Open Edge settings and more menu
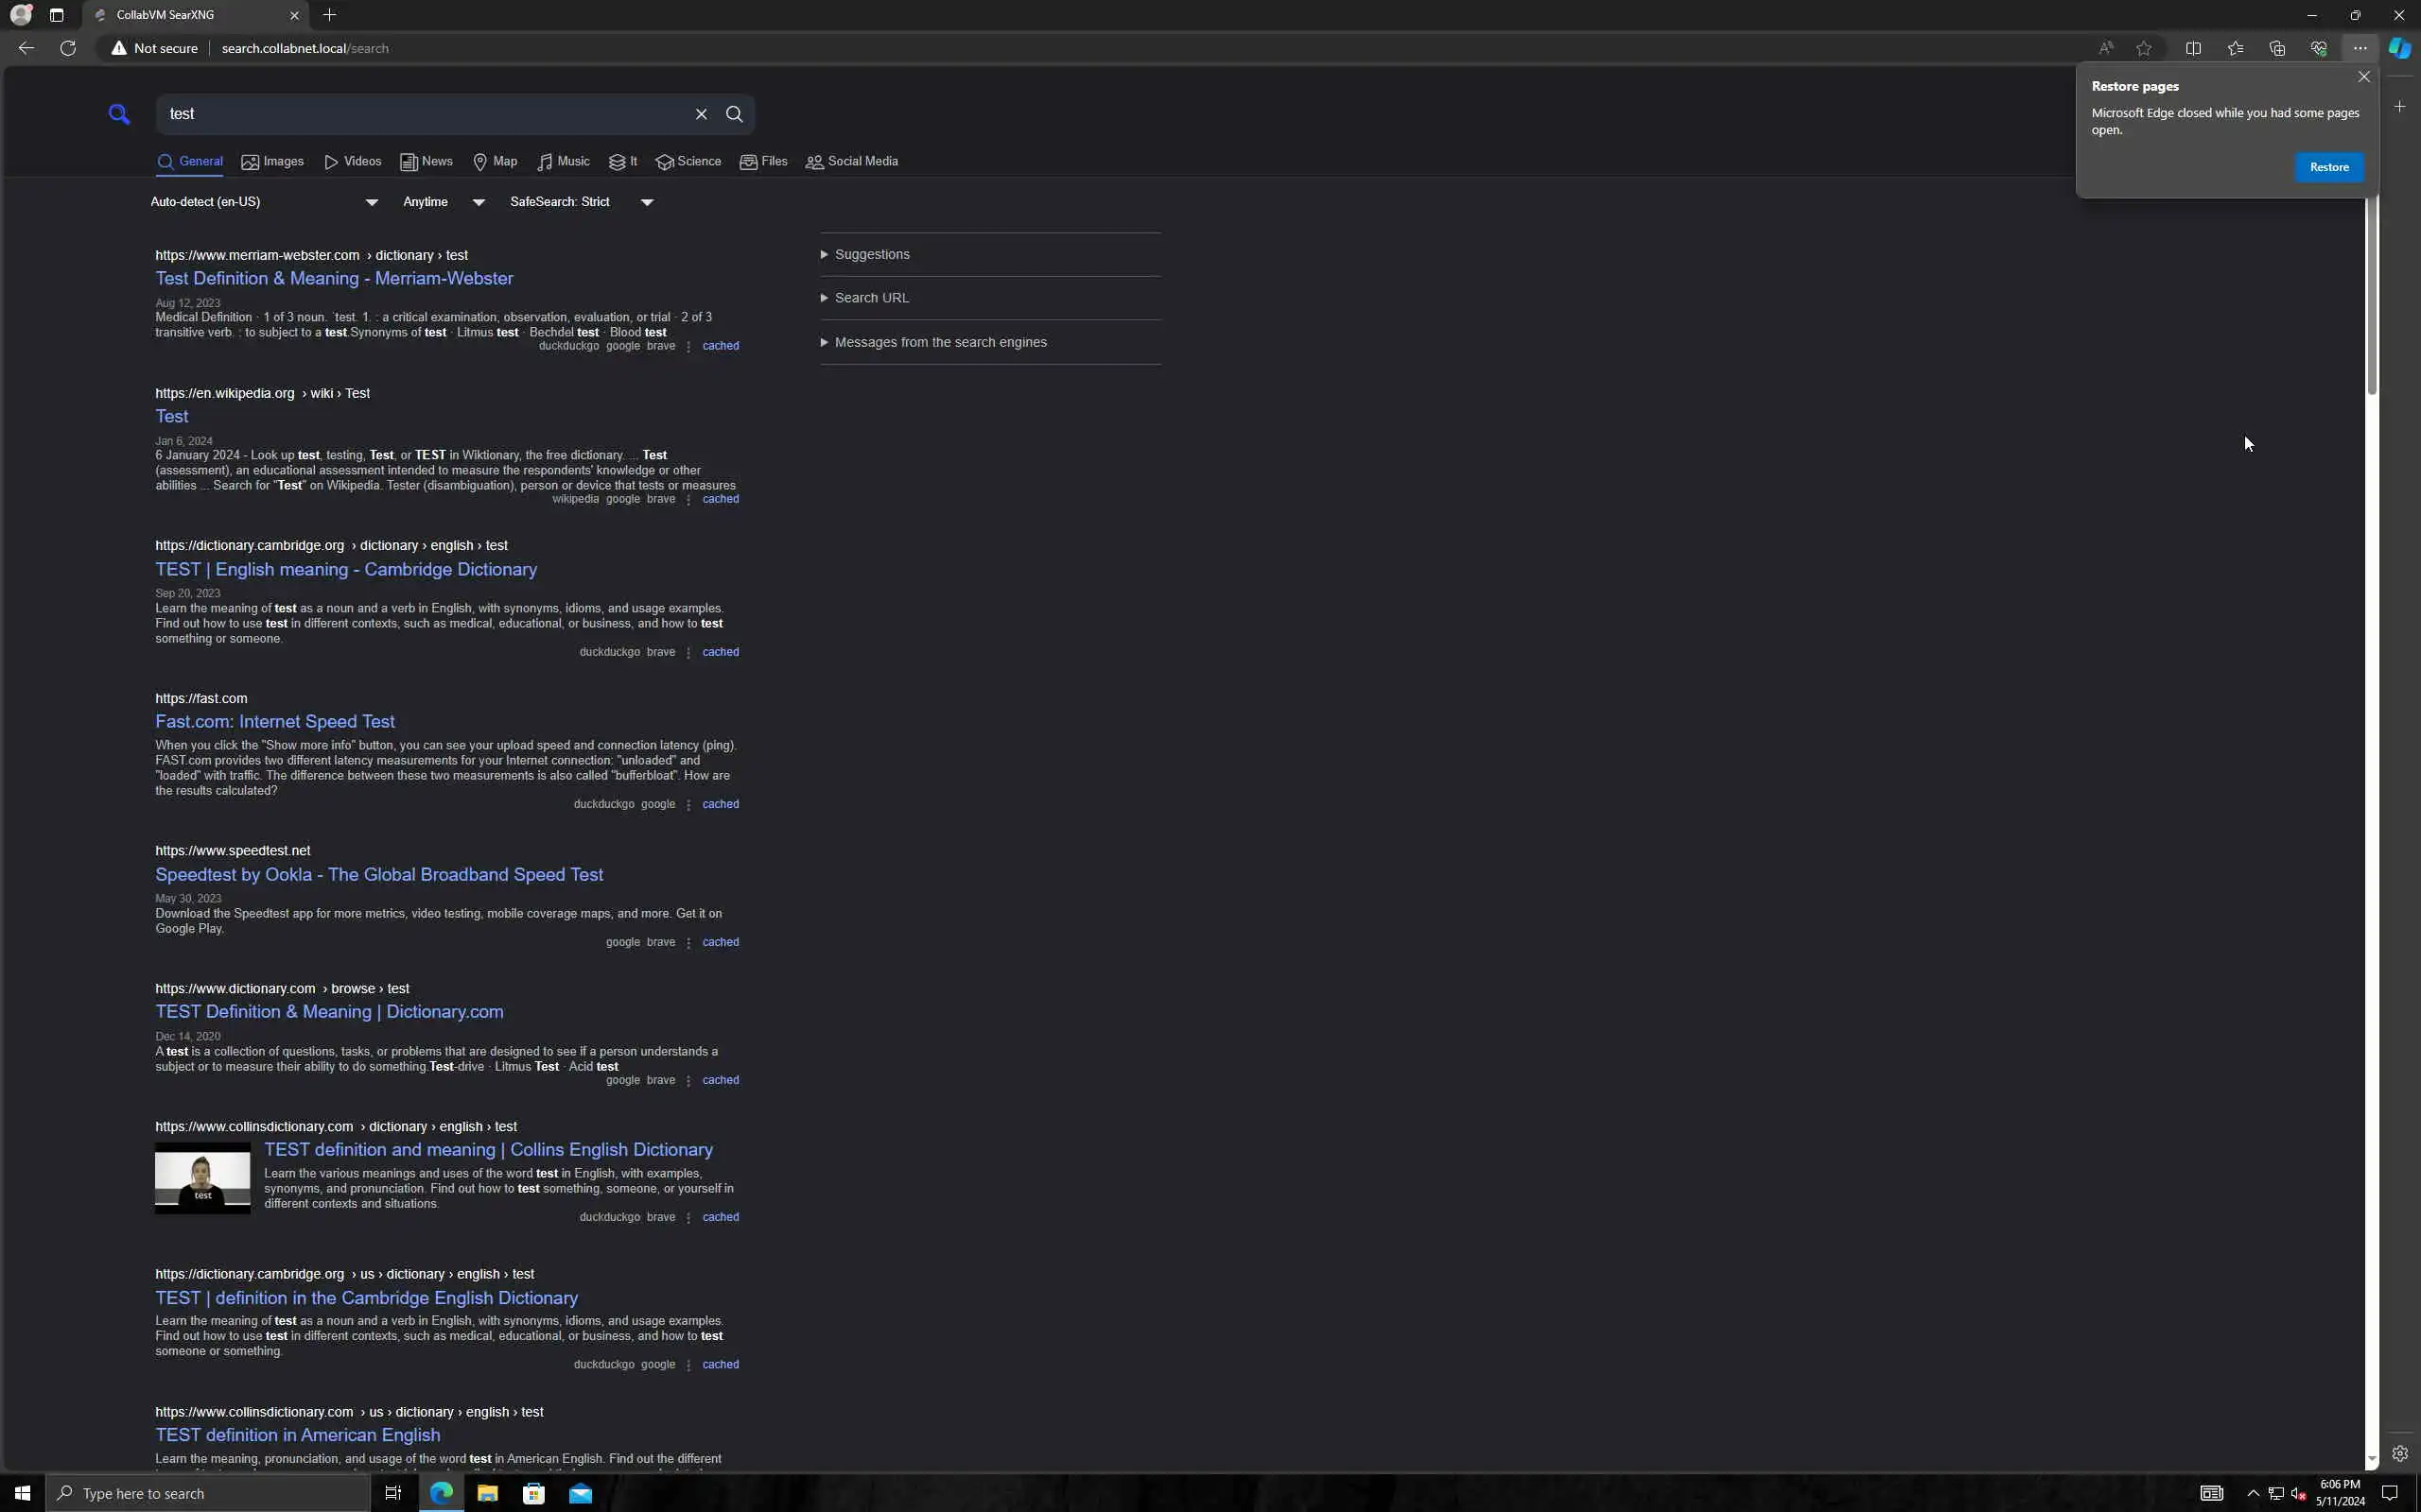 tap(2360, 48)
